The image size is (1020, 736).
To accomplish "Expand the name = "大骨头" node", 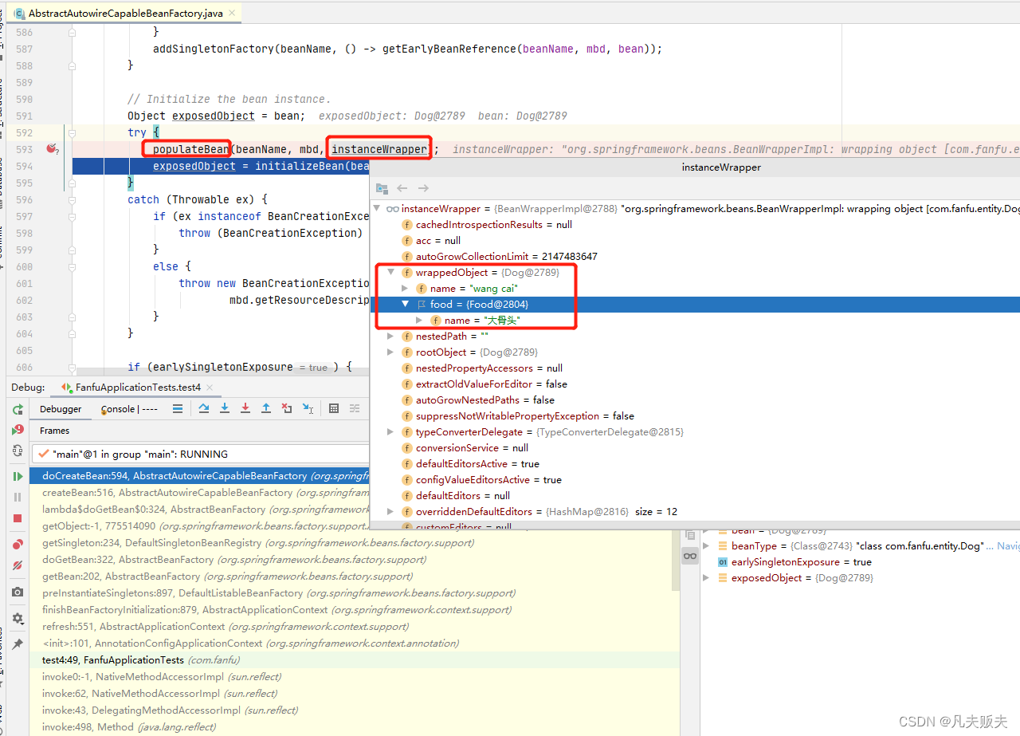I will [419, 321].
